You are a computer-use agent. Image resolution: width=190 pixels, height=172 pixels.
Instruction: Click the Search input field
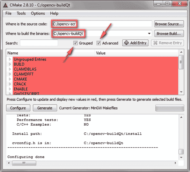click(x=39, y=43)
